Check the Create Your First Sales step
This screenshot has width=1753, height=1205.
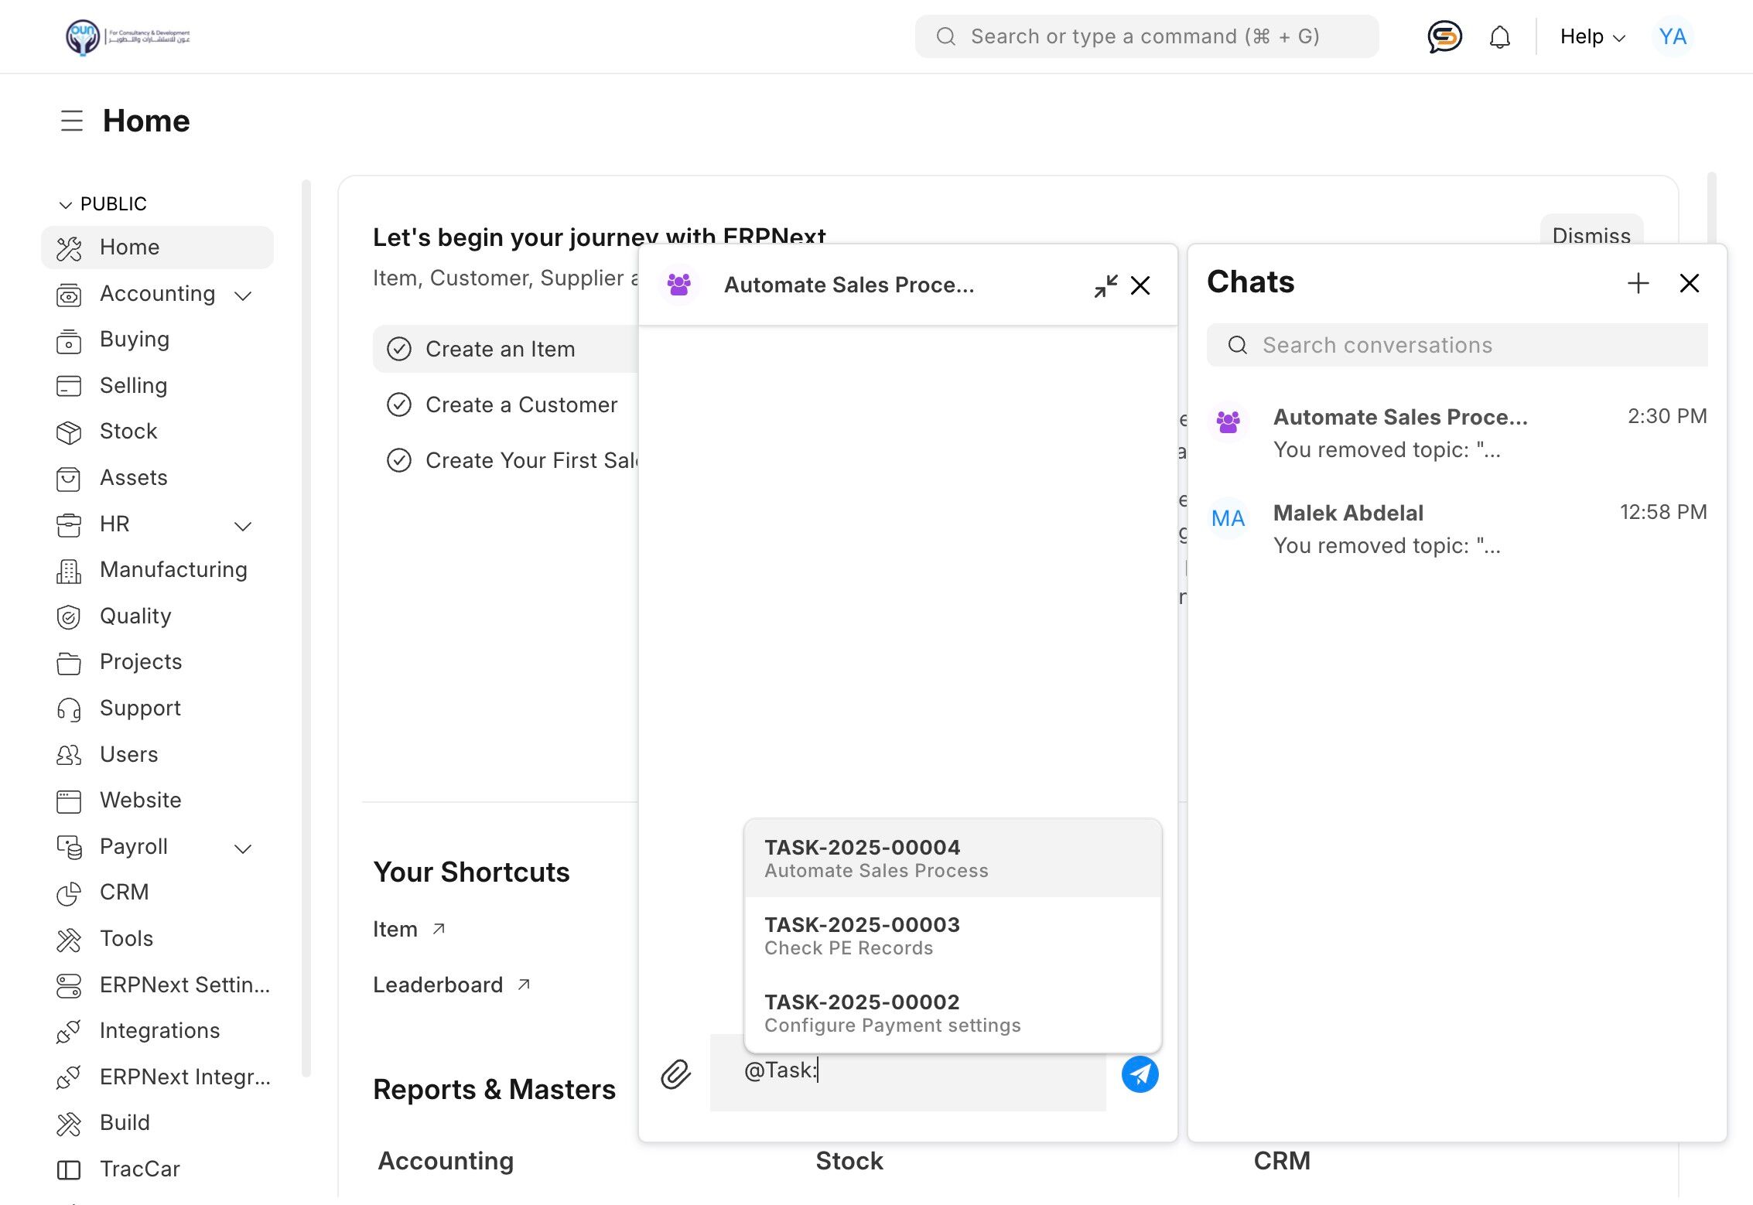pyautogui.click(x=399, y=460)
